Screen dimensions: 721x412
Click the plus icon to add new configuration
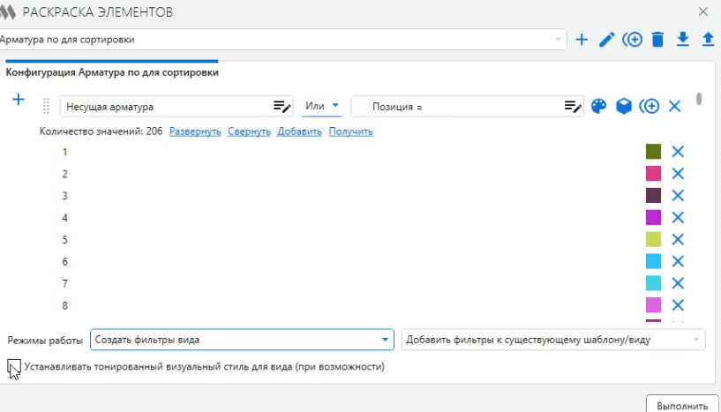click(582, 40)
